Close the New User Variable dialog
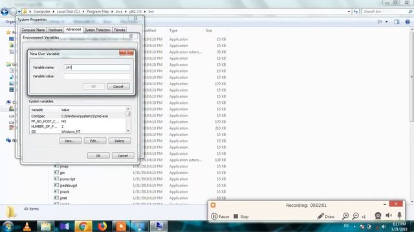414x232 pixels. (x=126, y=53)
